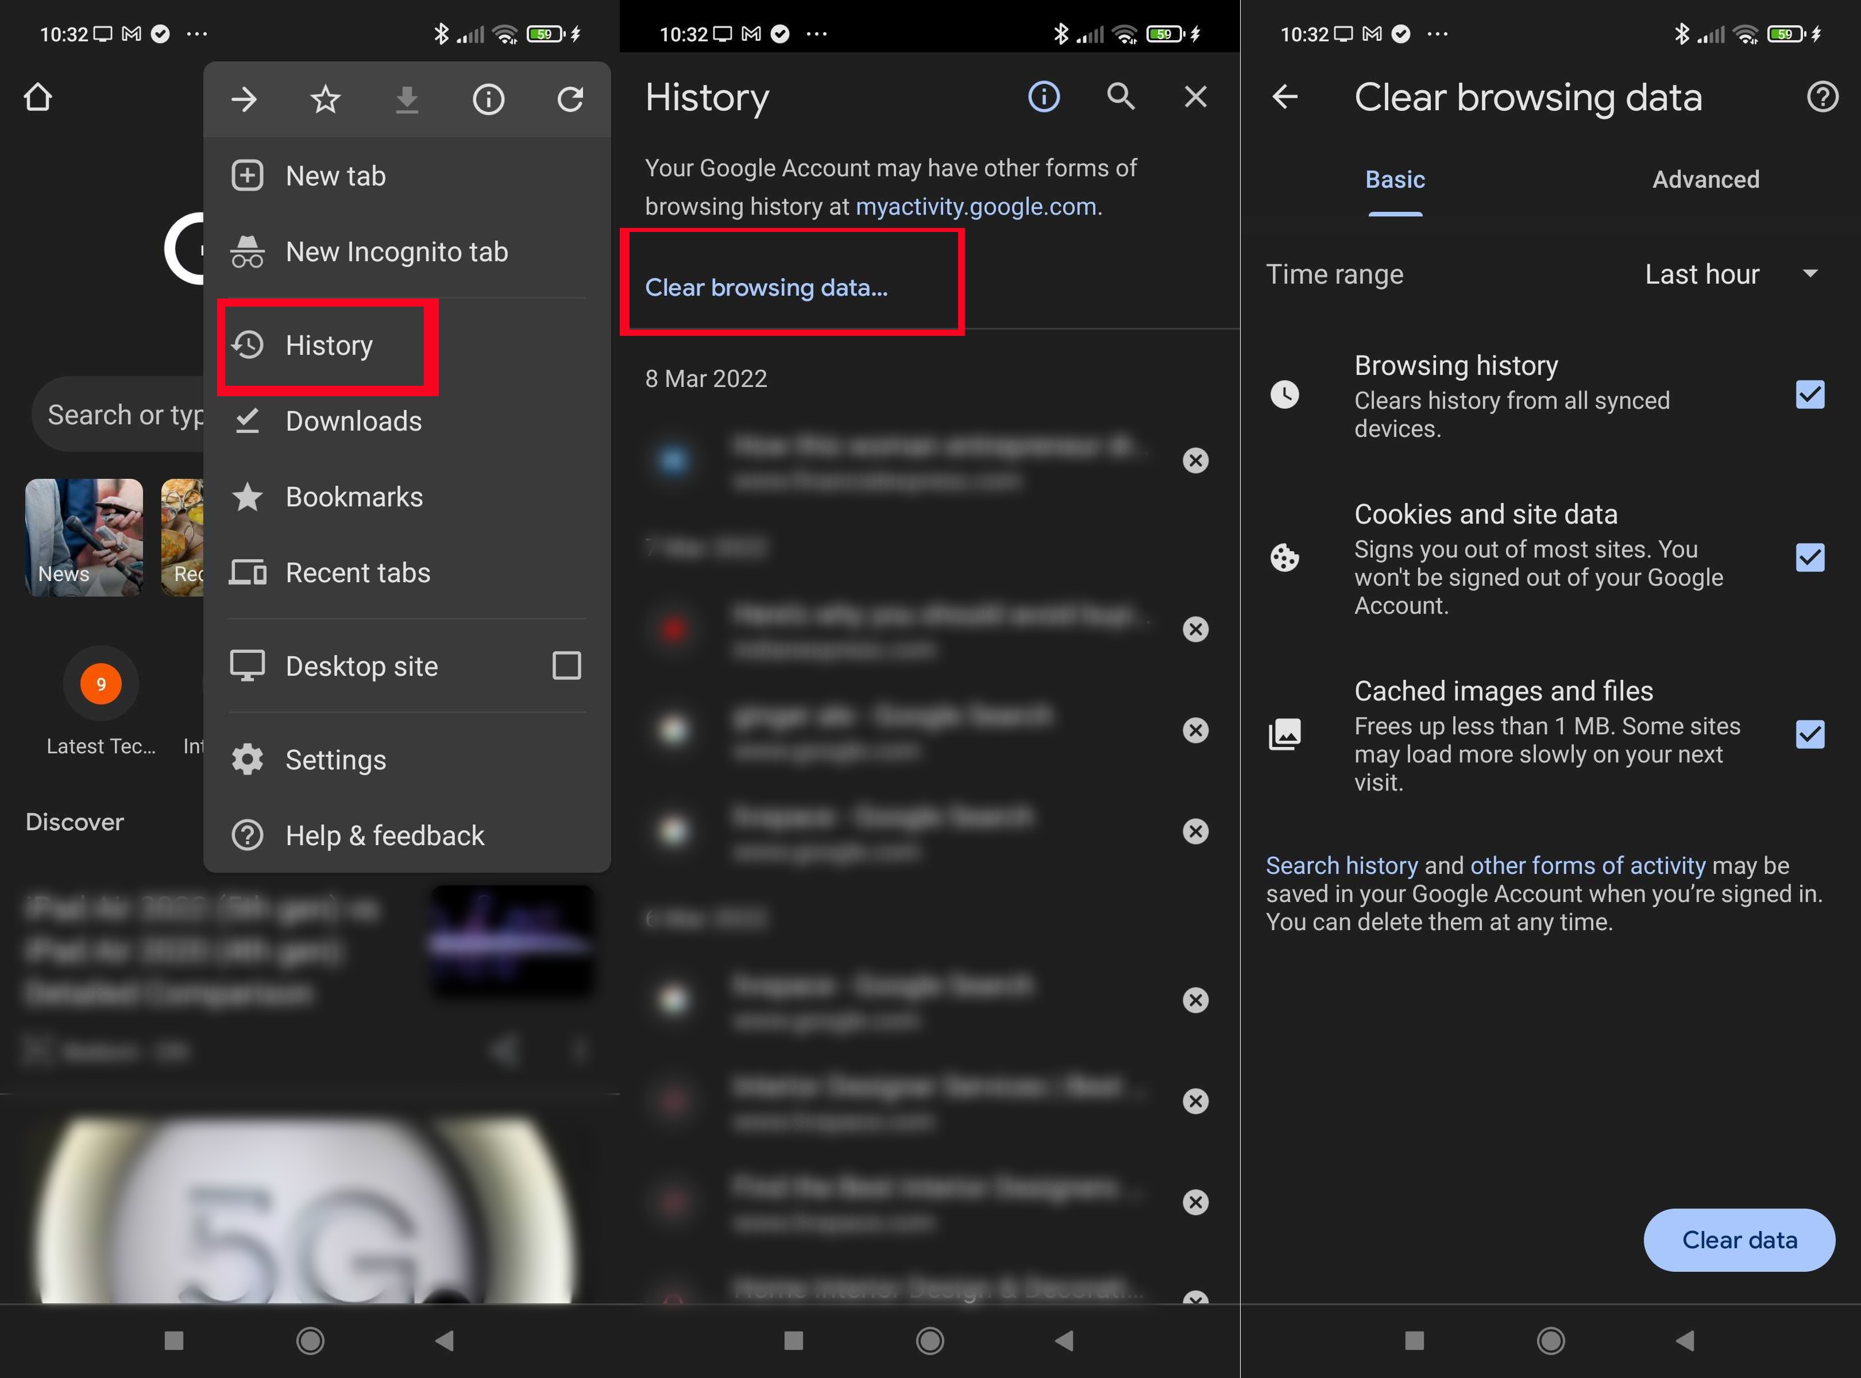1861x1378 pixels.
Task: Open a New tab from menu
Action: coord(407,176)
